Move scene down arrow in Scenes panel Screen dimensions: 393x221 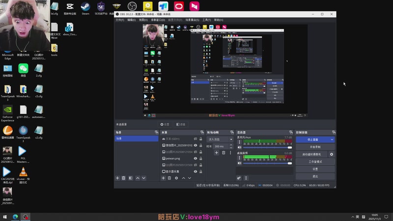pyautogui.click(x=143, y=178)
